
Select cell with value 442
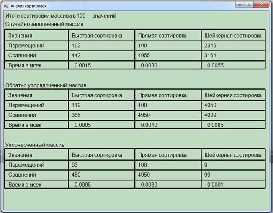(102, 56)
